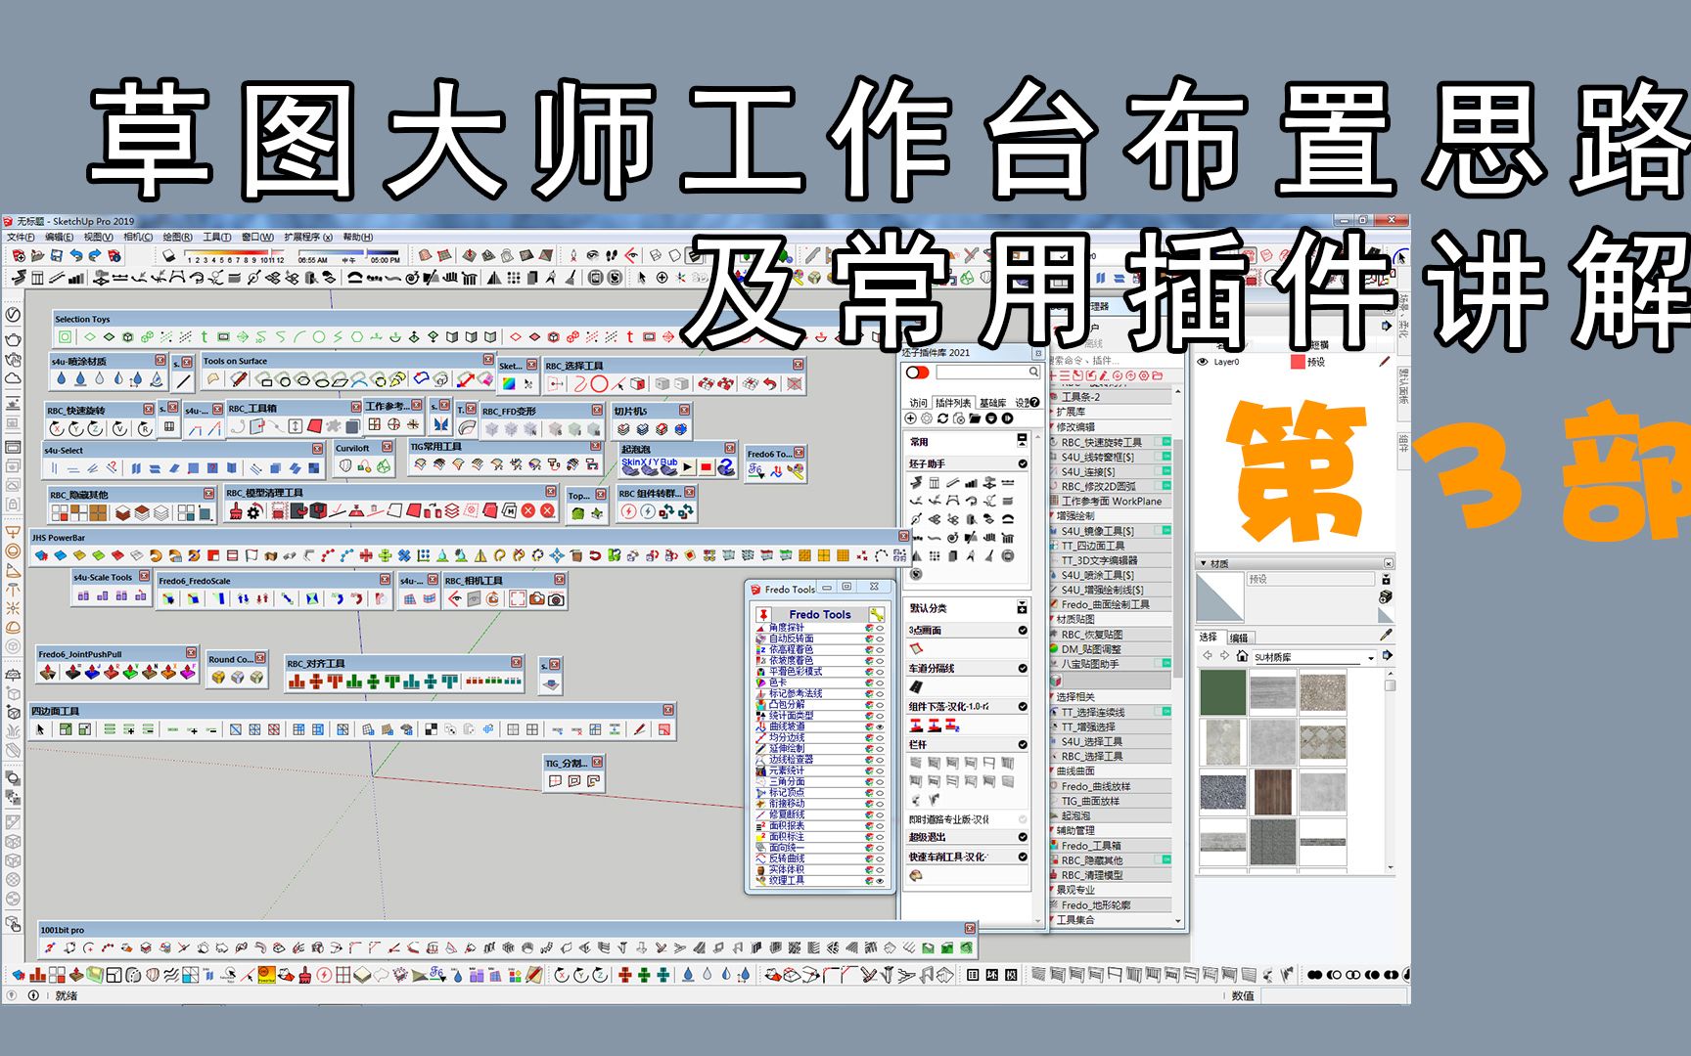Viewport: 1691px width, 1056px height.
Task: Toggle the 坯子助手 check mark
Action: point(1023,463)
